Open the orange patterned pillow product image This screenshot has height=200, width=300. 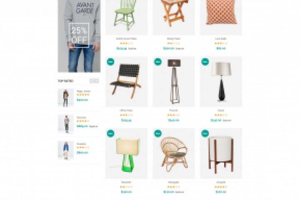pyautogui.click(x=221, y=17)
